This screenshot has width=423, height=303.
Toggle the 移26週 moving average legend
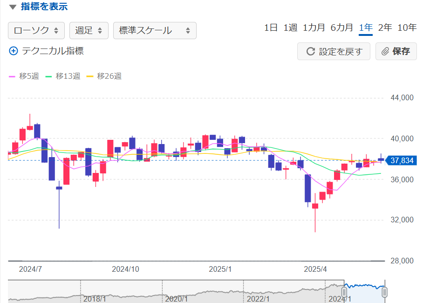coord(104,76)
